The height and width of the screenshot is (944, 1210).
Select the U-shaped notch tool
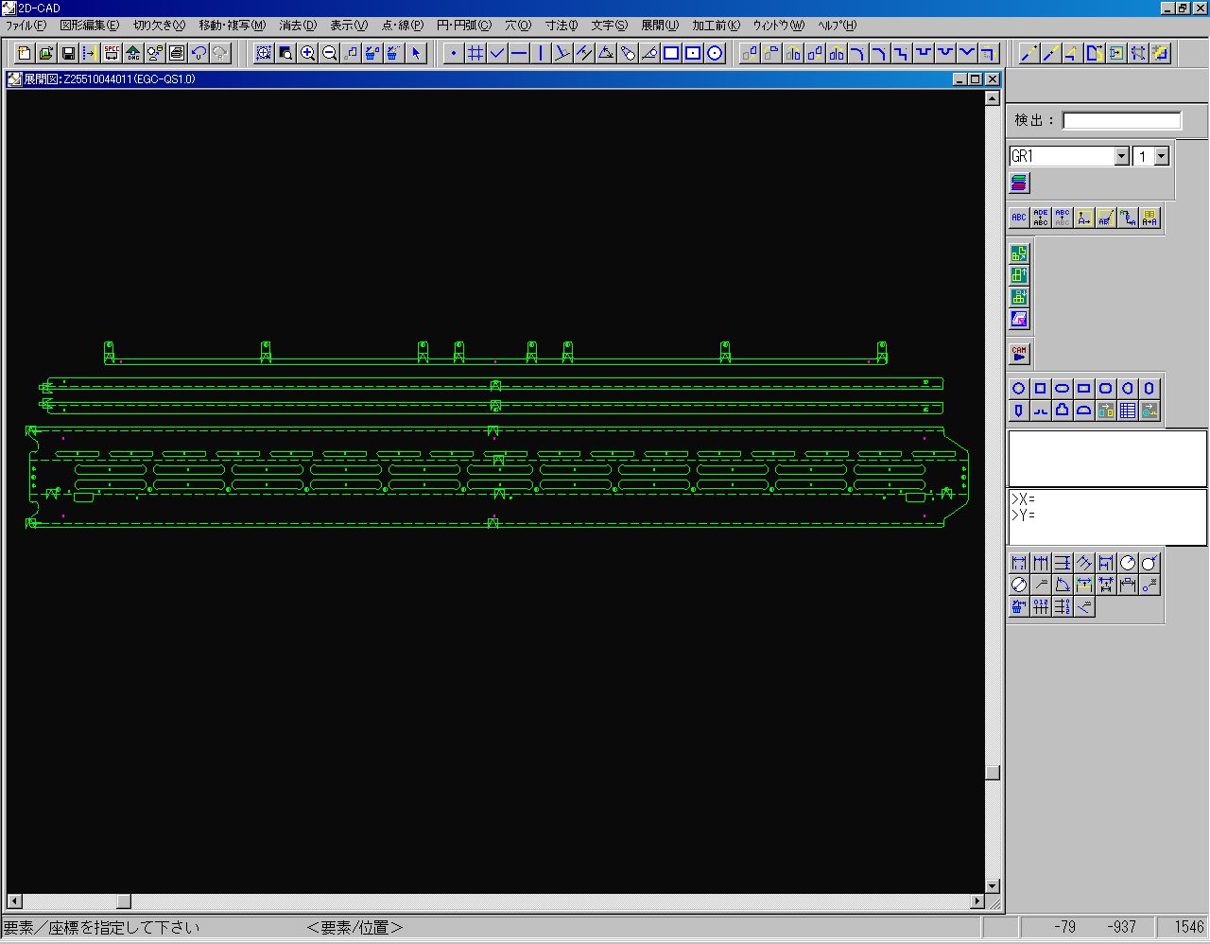tap(924, 53)
